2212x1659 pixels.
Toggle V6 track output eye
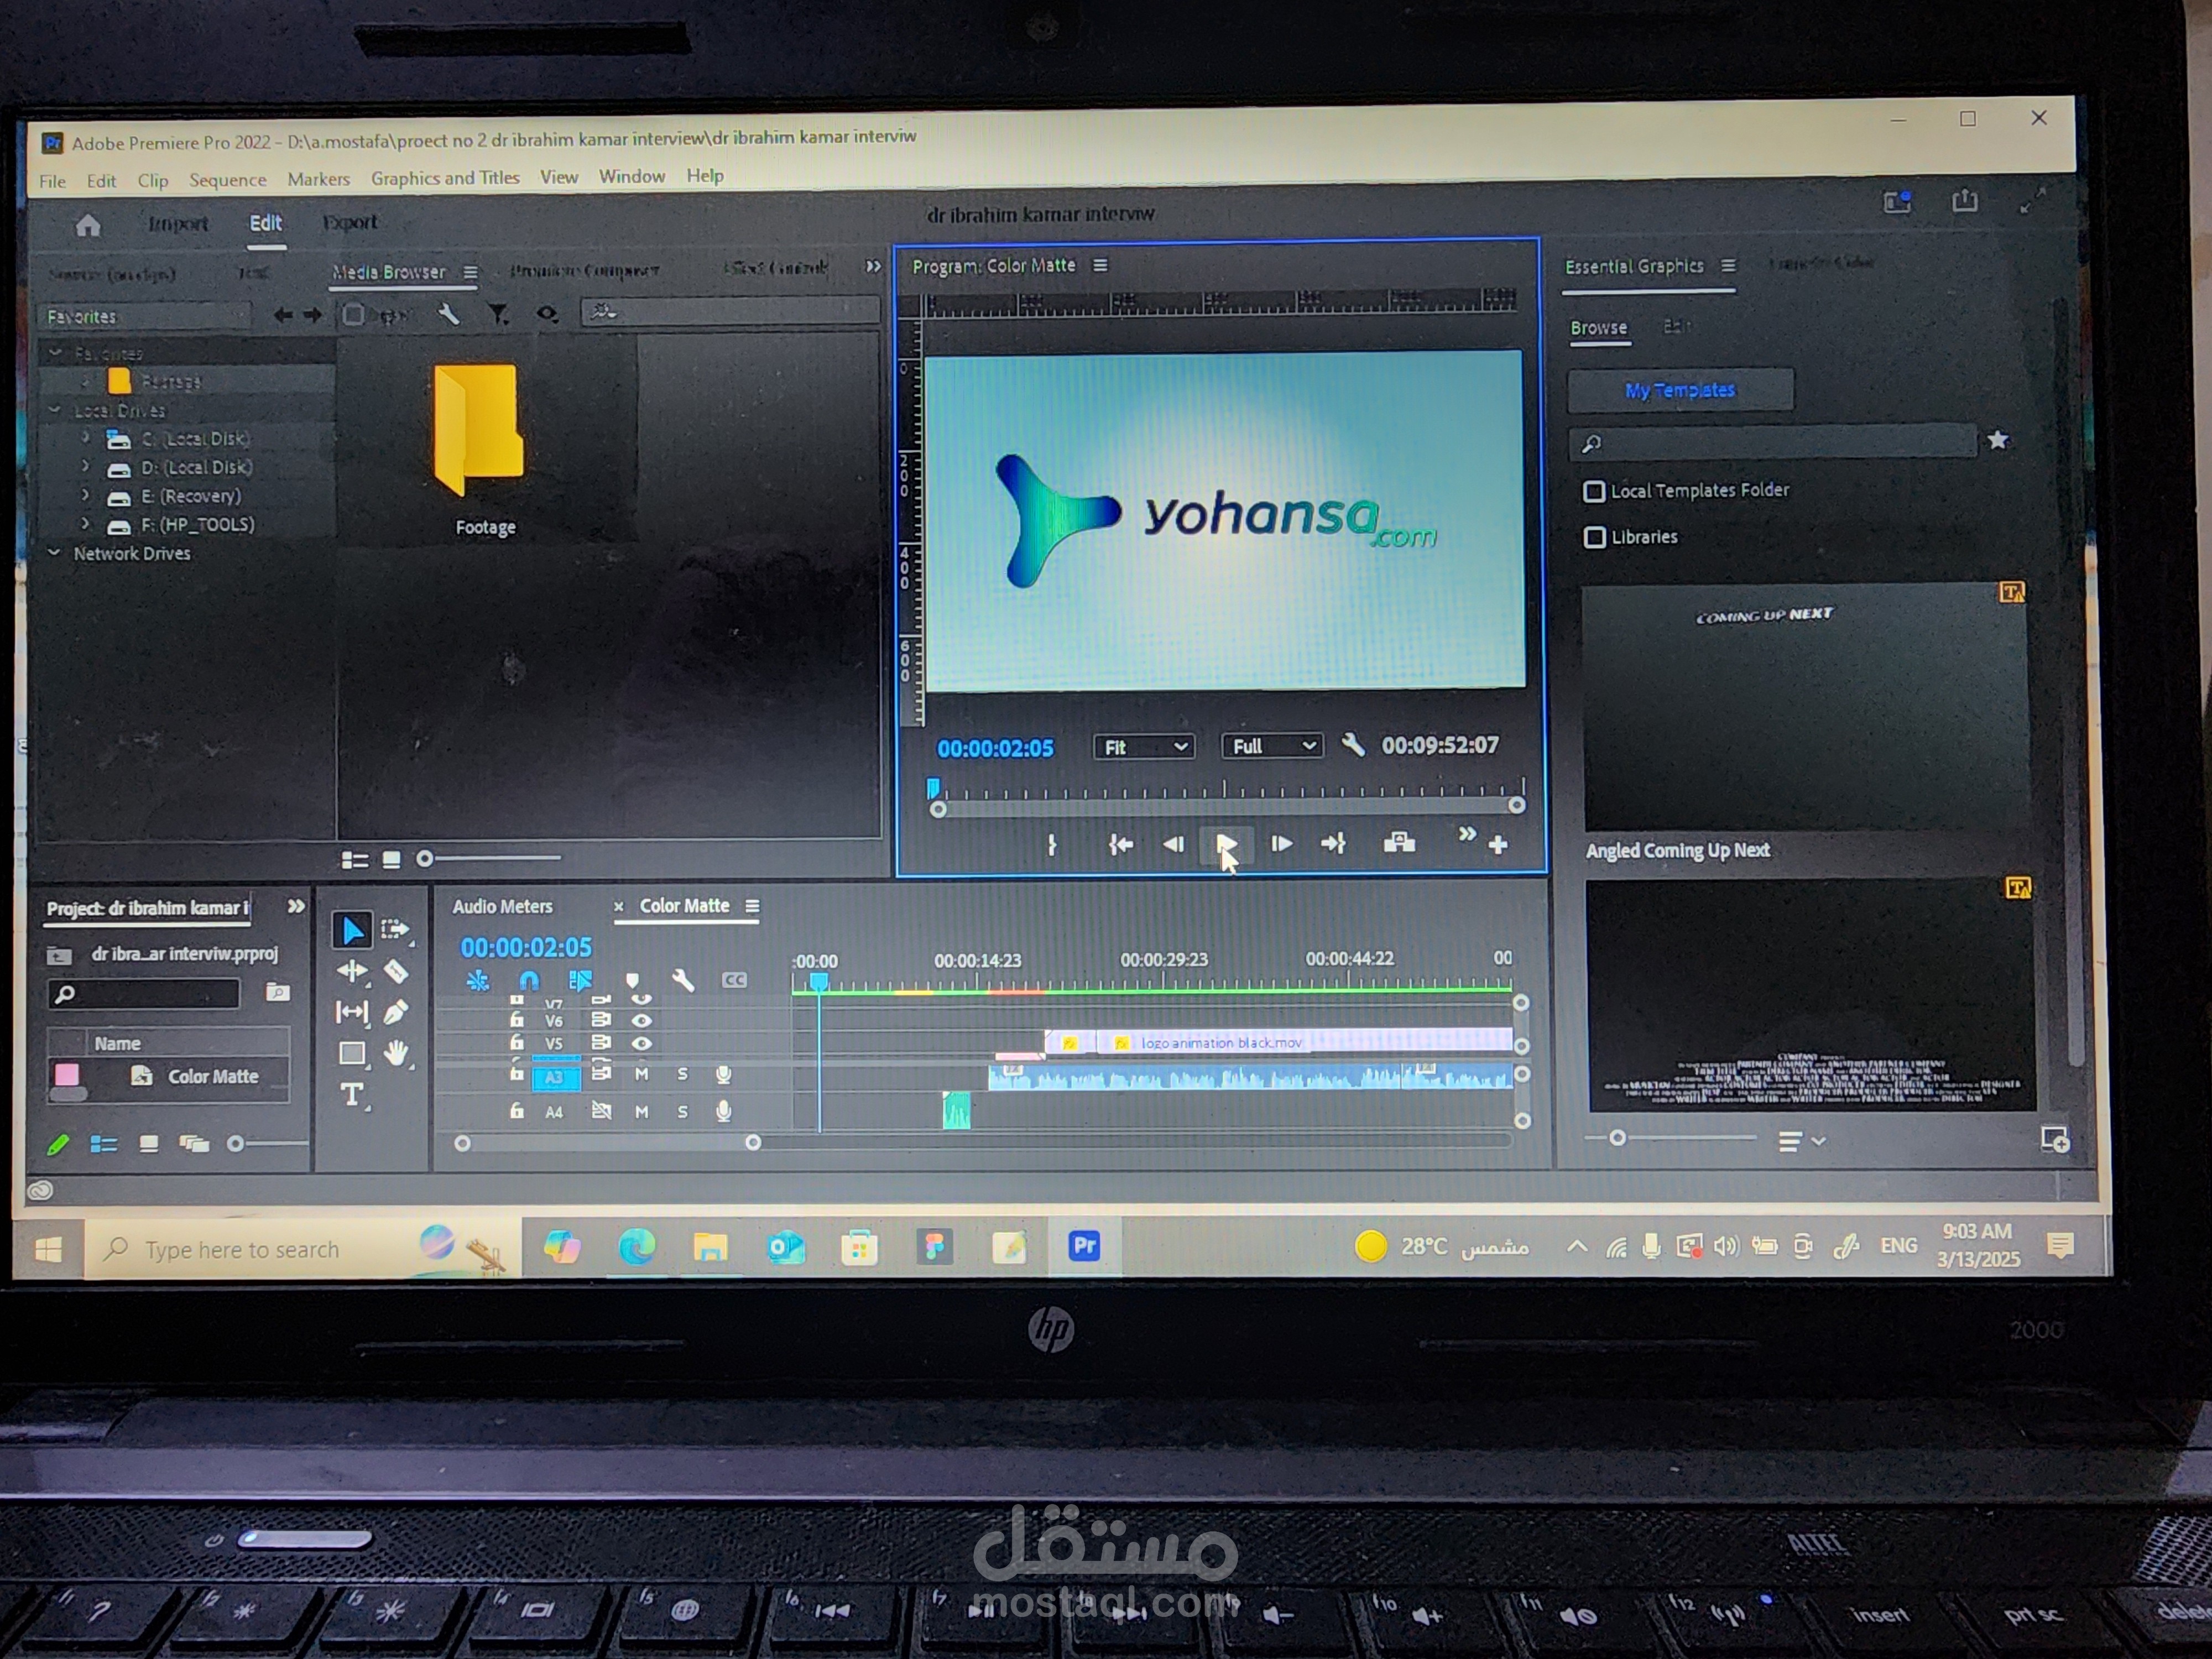pyautogui.click(x=642, y=1021)
